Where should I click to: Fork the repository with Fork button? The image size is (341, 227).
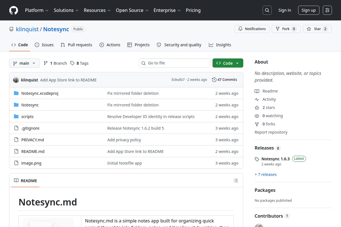pyautogui.click(x=286, y=29)
